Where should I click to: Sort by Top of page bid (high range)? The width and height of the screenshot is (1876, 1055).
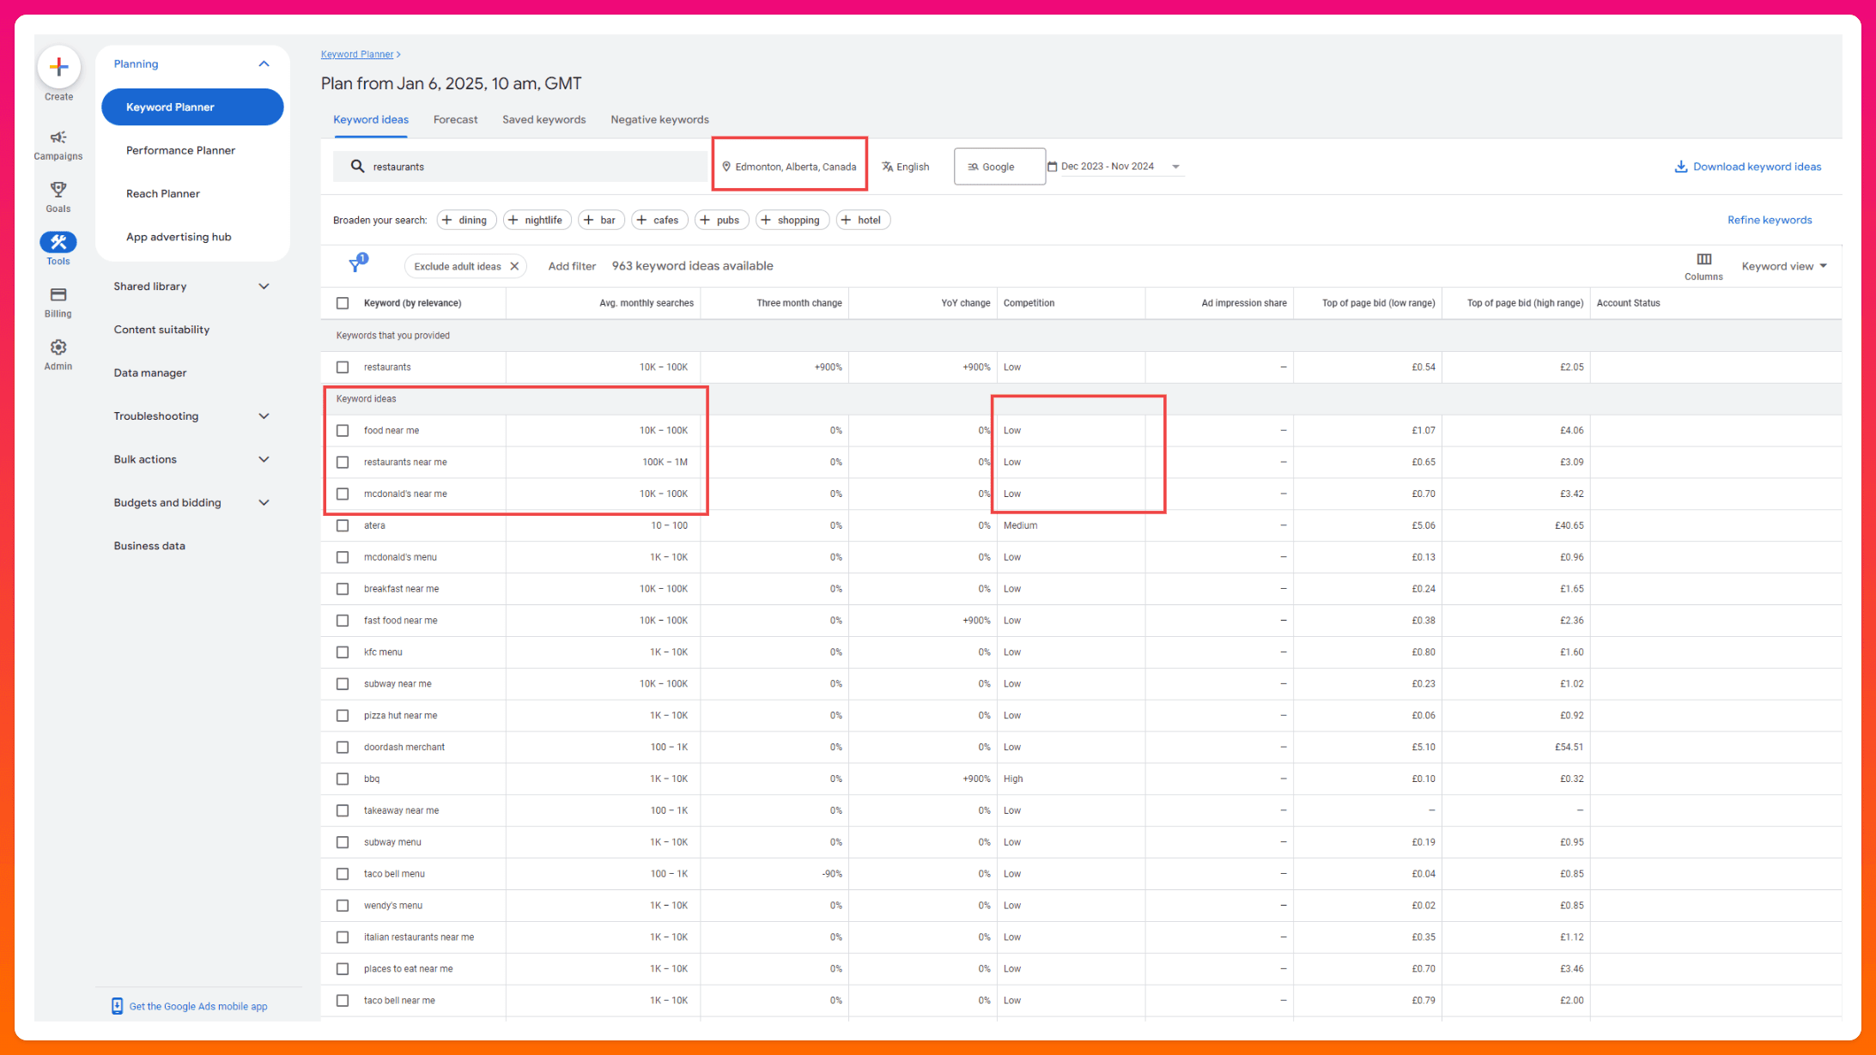tap(1525, 303)
